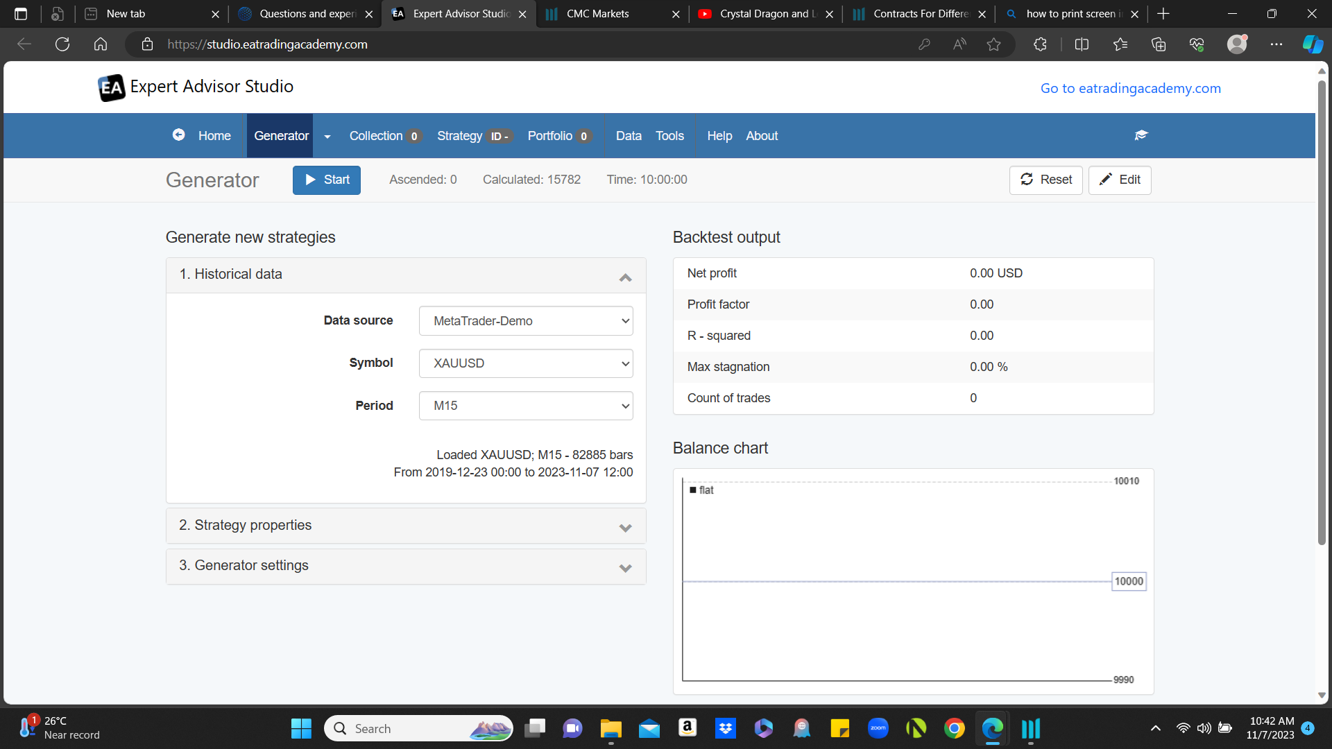
Task: Open the Home menu item
Action: [x=214, y=136]
